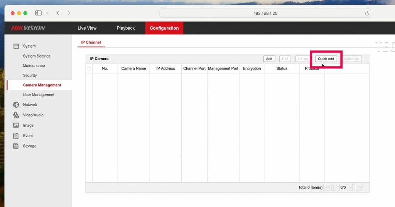Click the address bar showing 192.168.1.25
Viewport: 395px width, 207px height.
click(x=265, y=13)
